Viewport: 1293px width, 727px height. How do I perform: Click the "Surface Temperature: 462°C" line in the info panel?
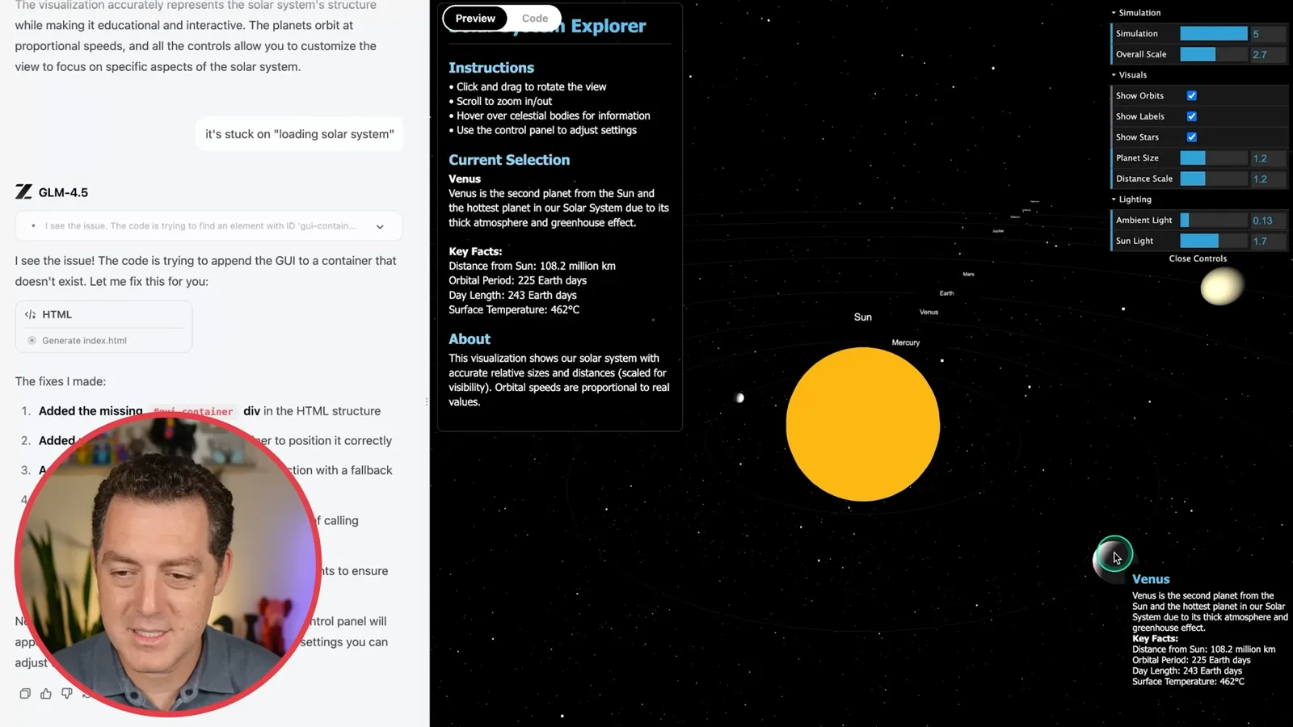(x=514, y=309)
